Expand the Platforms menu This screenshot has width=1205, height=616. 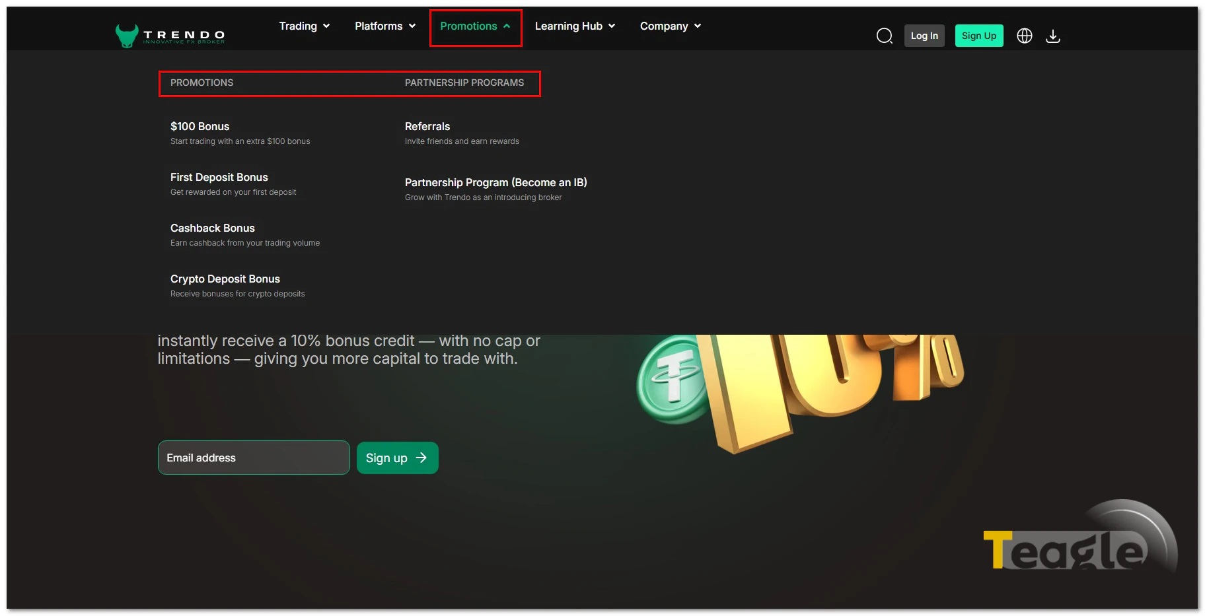point(385,26)
